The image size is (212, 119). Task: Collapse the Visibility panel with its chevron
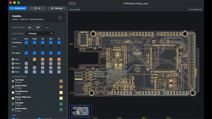point(60,18)
